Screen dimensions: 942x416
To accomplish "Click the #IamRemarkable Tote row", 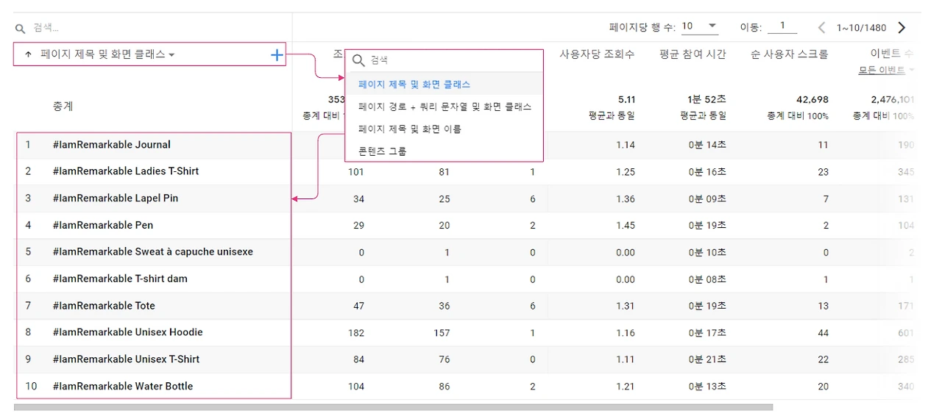I will point(104,306).
